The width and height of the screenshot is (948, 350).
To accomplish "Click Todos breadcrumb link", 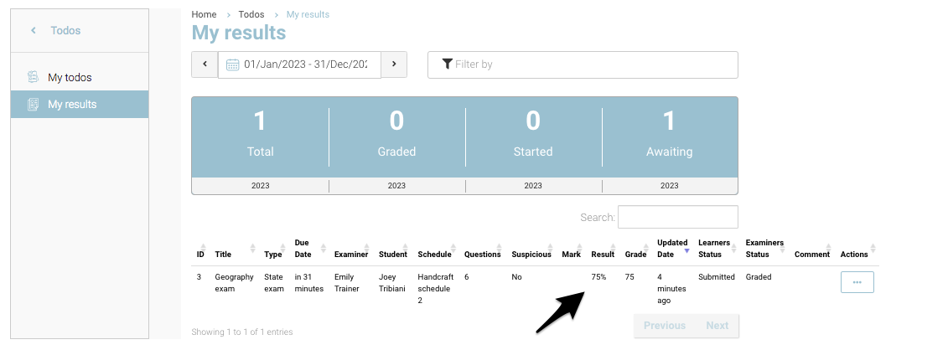I will pyautogui.click(x=251, y=14).
